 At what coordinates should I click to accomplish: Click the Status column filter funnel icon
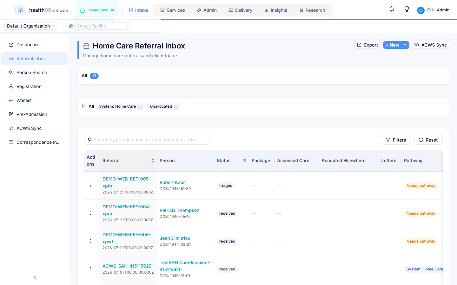pos(245,161)
